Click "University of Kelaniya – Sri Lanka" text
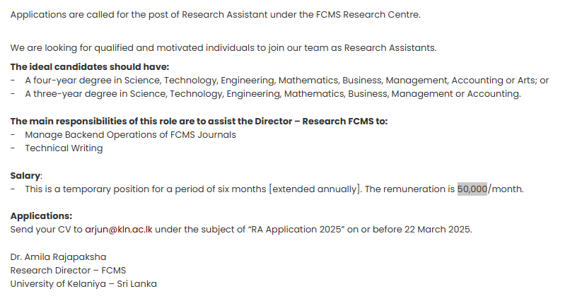This screenshot has width=565, height=301. click(83, 283)
